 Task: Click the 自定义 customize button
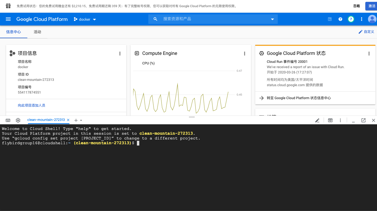coord(366,32)
